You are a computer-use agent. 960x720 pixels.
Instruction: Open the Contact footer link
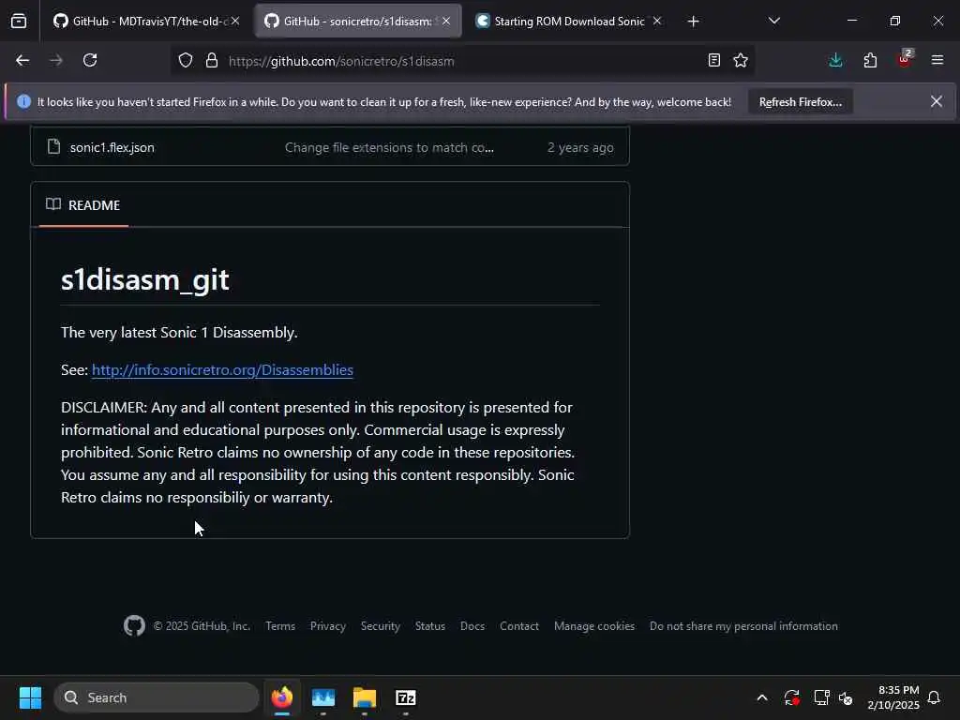click(519, 626)
